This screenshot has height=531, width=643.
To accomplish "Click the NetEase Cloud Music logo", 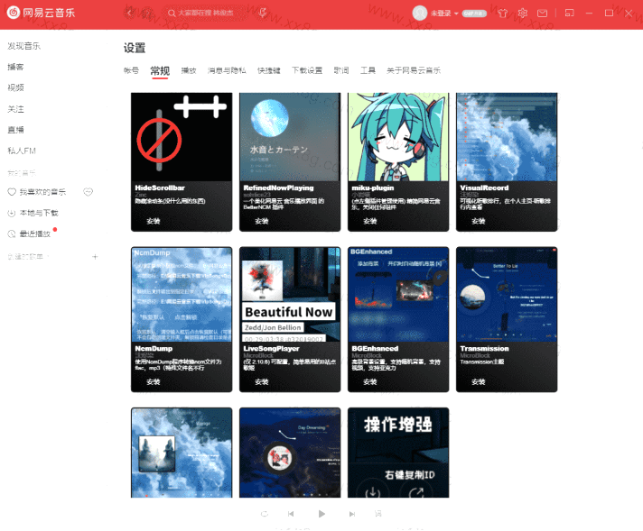I will (41, 13).
